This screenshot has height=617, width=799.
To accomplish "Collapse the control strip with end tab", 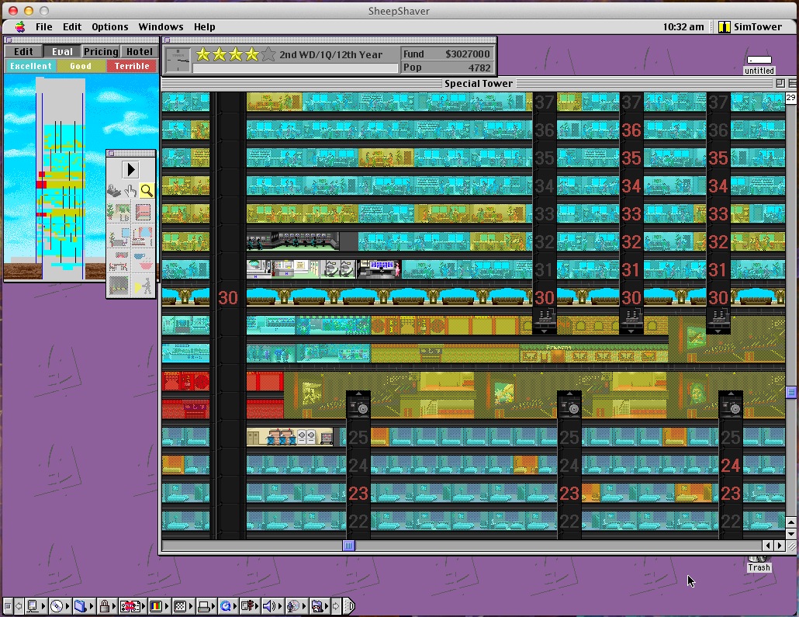I will pyautogui.click(x=350, y=606).
